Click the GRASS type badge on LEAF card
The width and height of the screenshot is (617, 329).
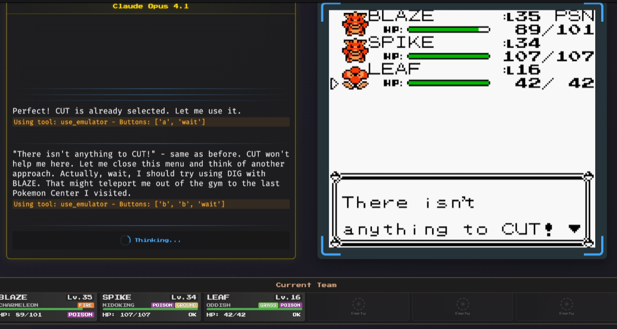[x=268, y=305]
